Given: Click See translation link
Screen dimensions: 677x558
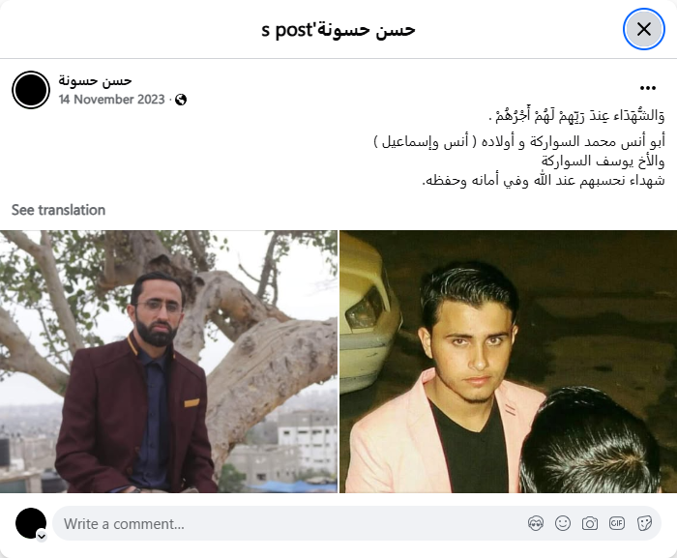Looking at the screenshot, I should tap(58, 210).
